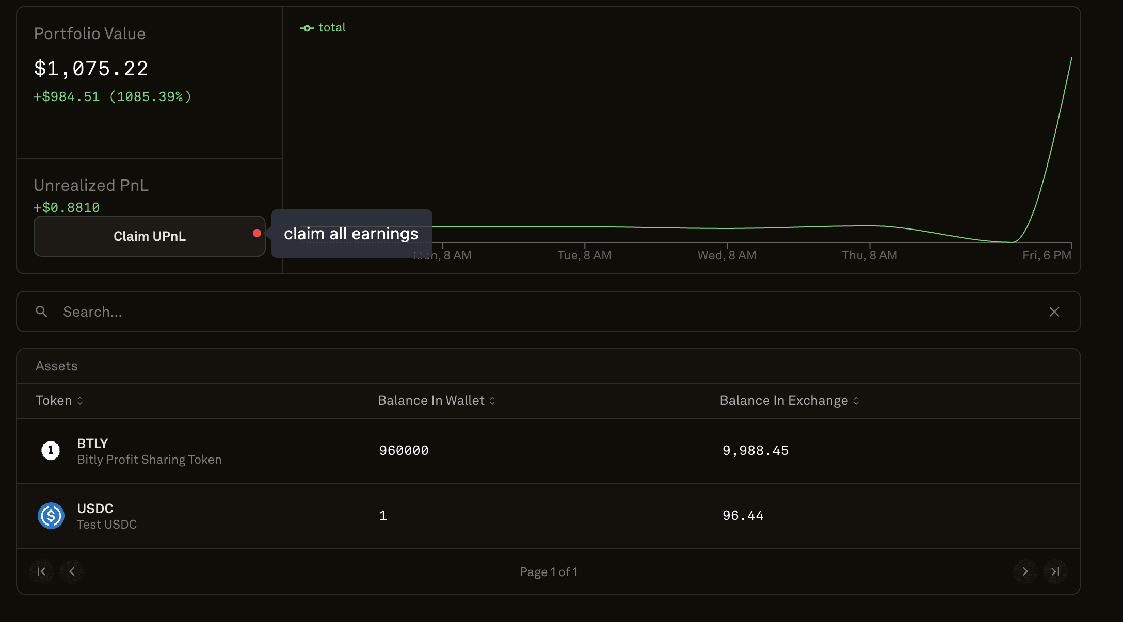Screen dimensions: 1123x622
Task: Click the Fri, 6 PM chart marker
Action: click(1047, 255)
